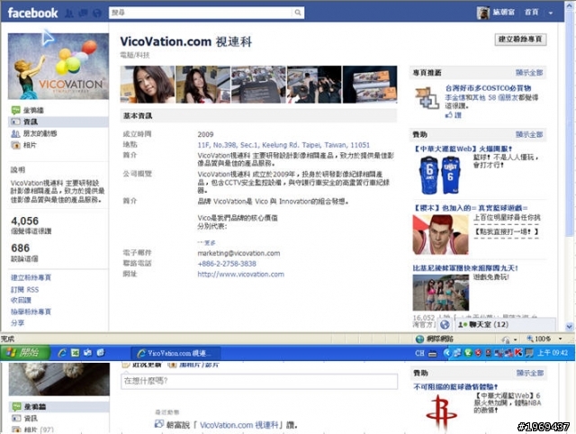Open the VicoVation balloon profile picture
This screenshot has width=576, height=434.
[58, 66]
